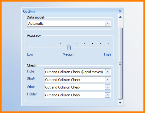
Task: Click the Low accuracy label
Action: click(30, 54)
